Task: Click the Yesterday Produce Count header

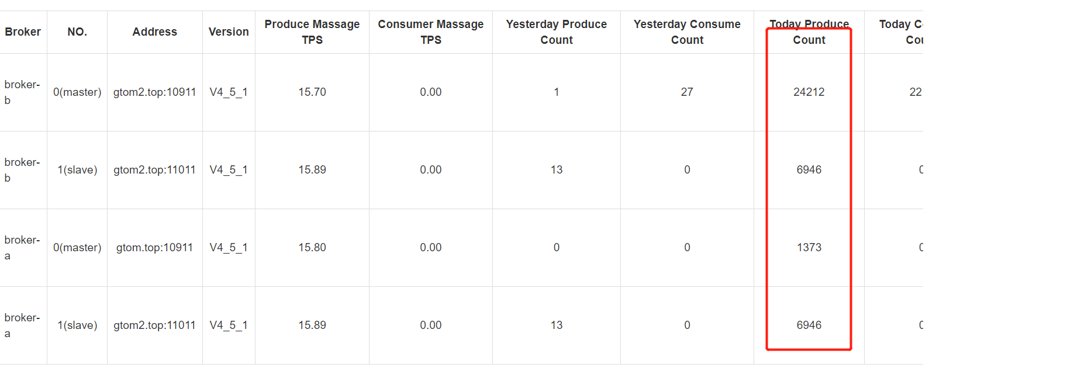Action: 557,32
